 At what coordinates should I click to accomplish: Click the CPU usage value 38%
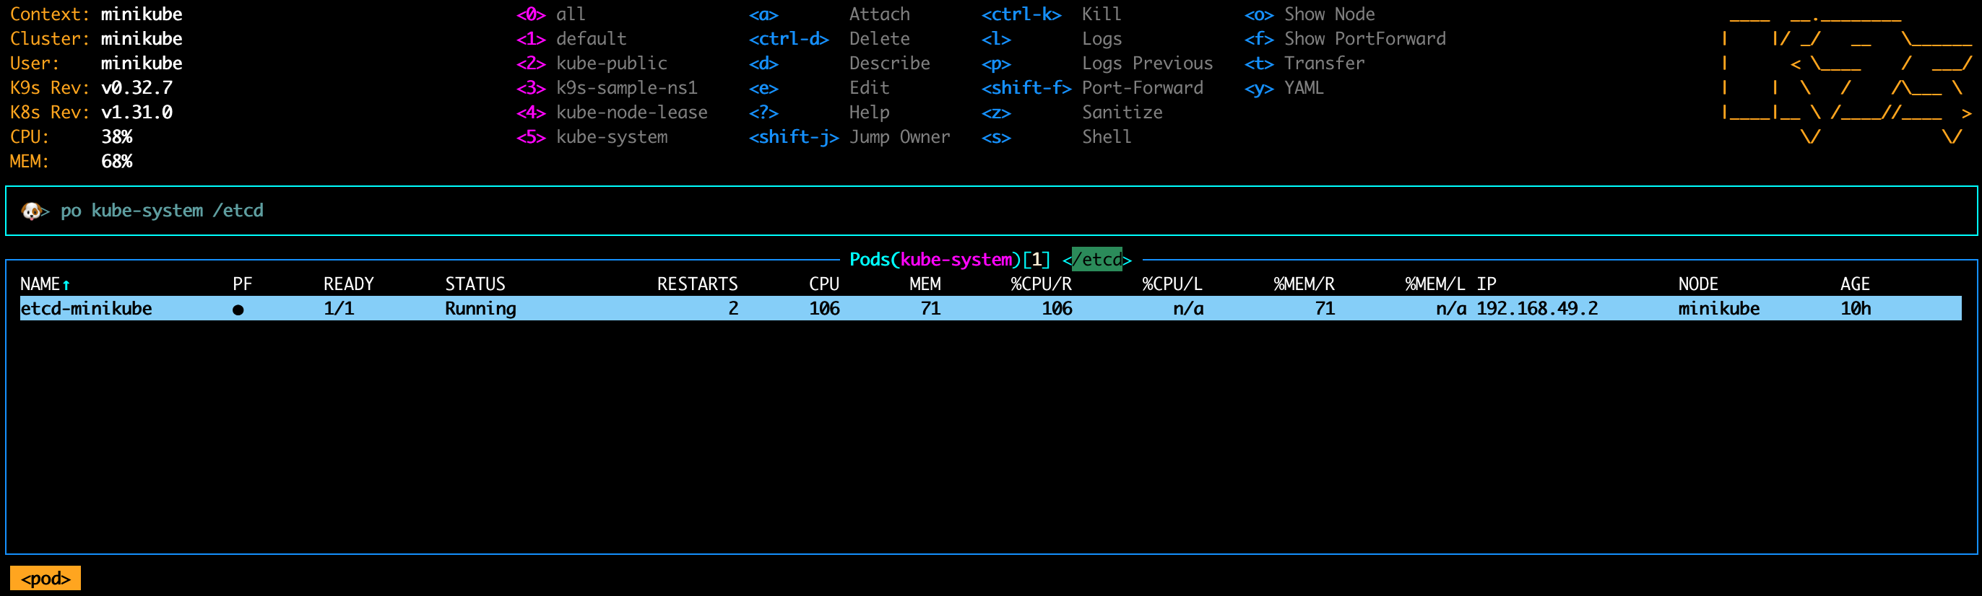tap(117, 138)
